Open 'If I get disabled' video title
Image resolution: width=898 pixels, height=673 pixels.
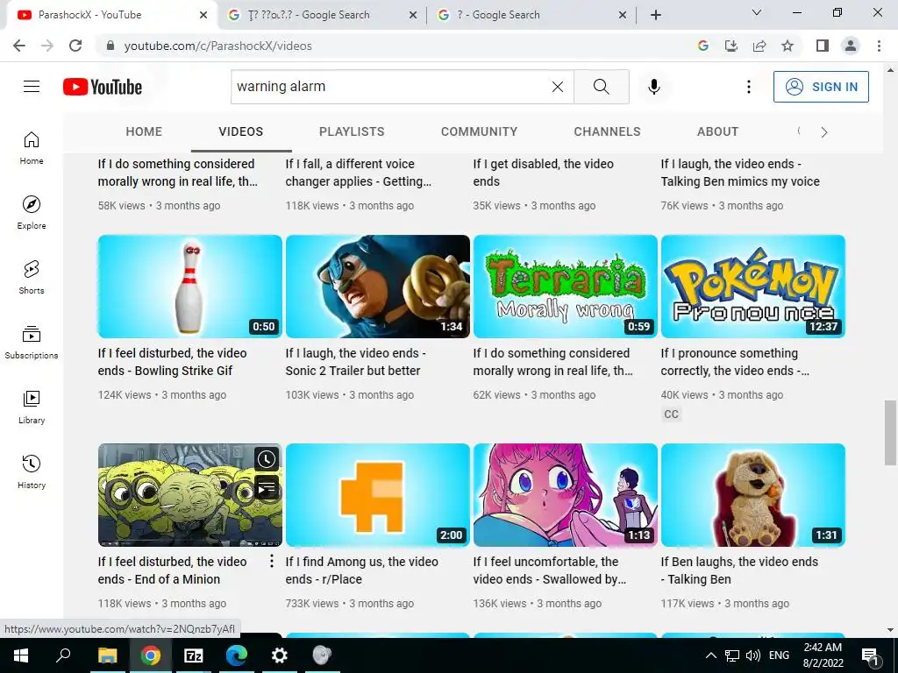point(544,173)
